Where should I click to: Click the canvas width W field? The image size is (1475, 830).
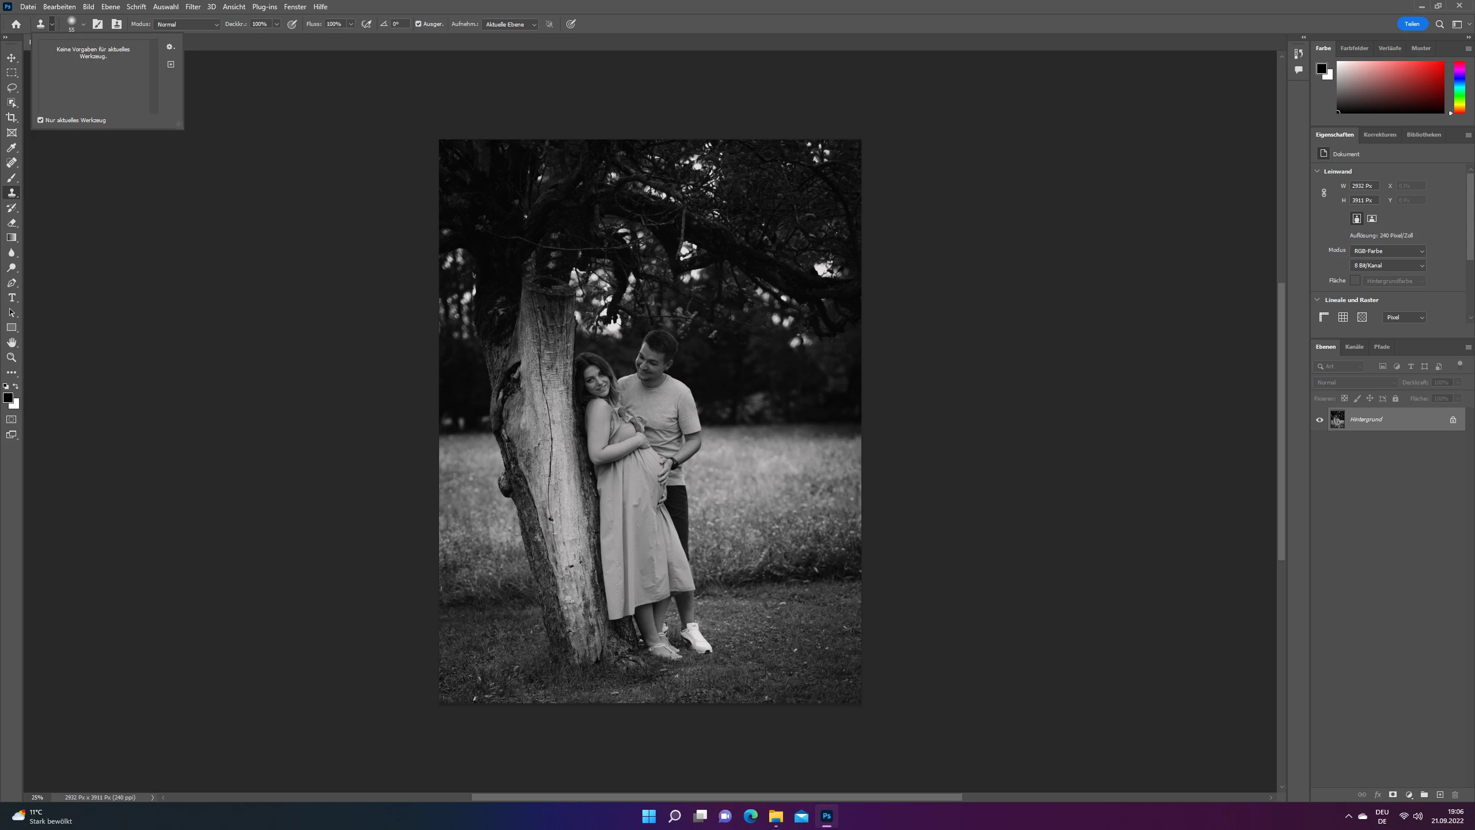point(1363,186)
